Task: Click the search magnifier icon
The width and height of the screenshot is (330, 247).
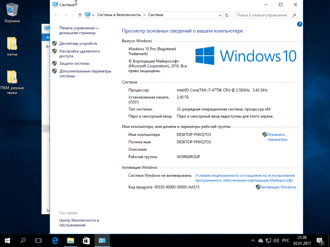Action: pos(295,15)
